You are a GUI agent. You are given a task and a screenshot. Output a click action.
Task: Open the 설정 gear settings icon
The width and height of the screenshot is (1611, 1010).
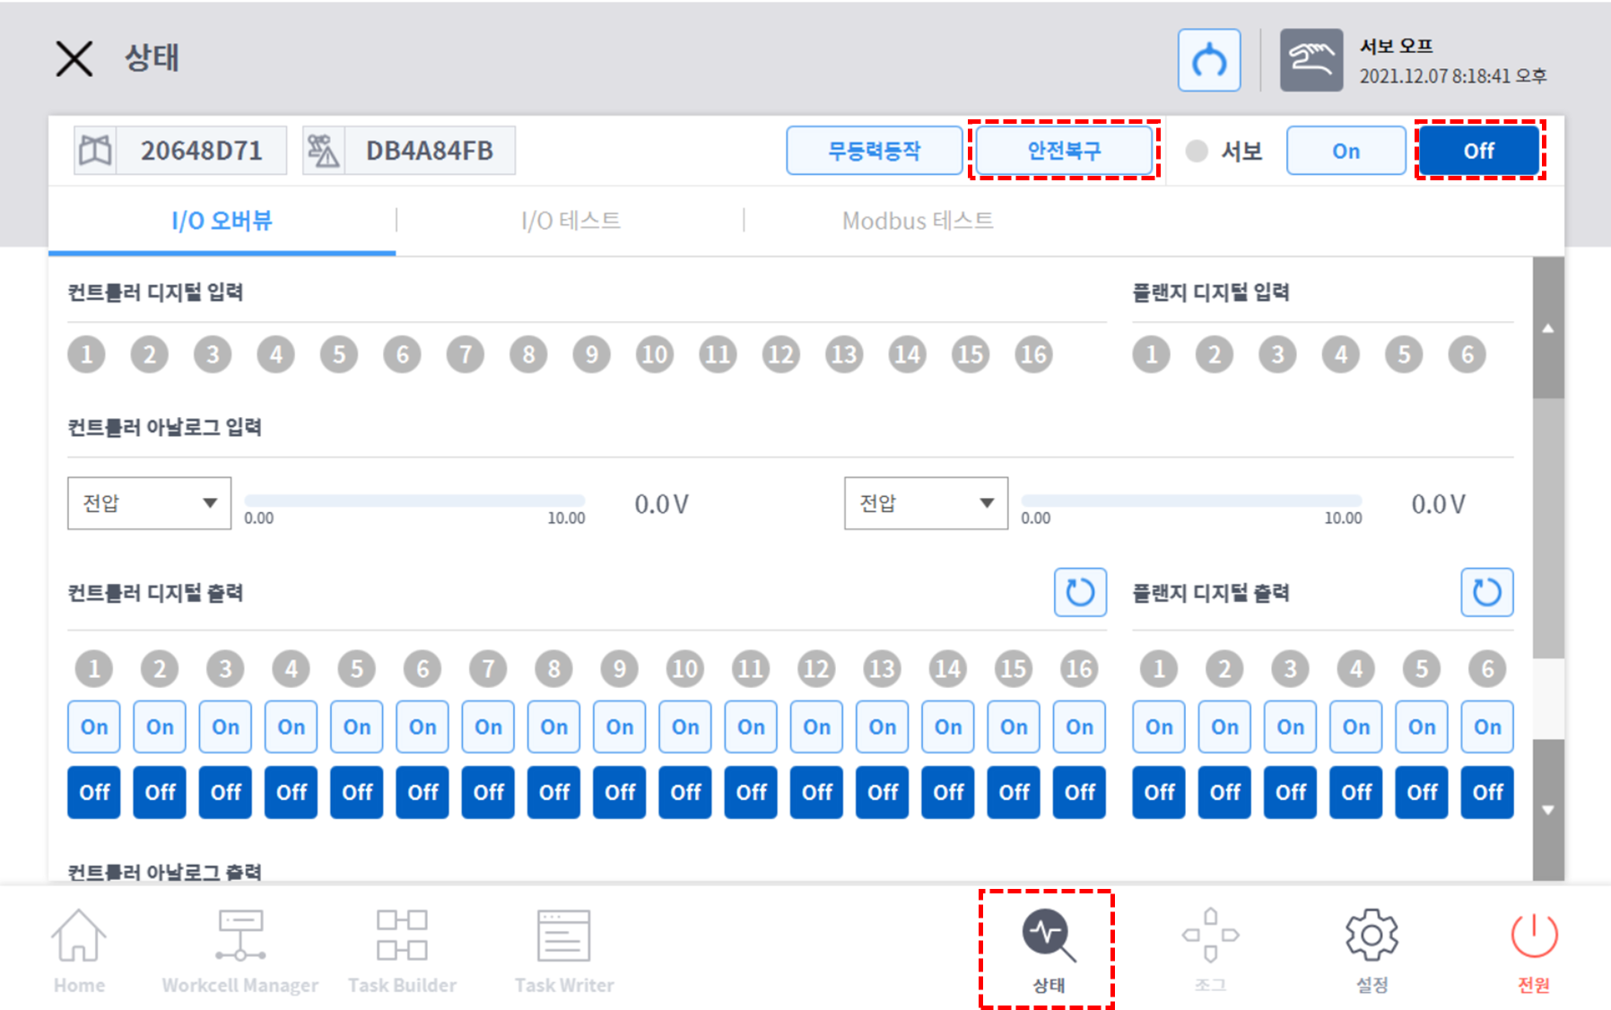coord(1372,937)
